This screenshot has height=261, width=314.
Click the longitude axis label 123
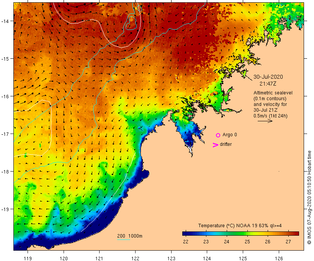pos(171,258)
